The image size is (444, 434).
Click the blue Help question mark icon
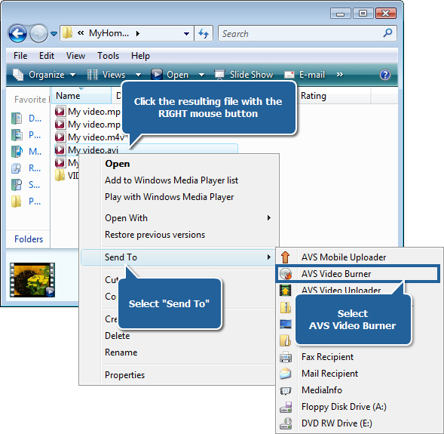pyautogui.click(x=384, y=75)
